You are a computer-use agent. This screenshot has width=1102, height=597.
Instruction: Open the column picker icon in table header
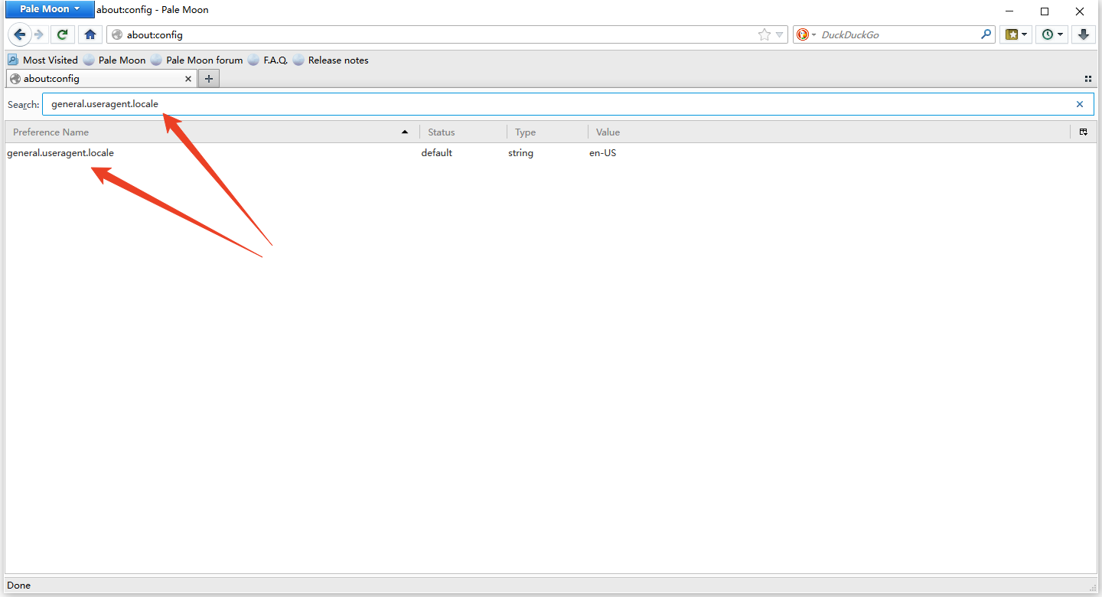(x=1084, y=132)
